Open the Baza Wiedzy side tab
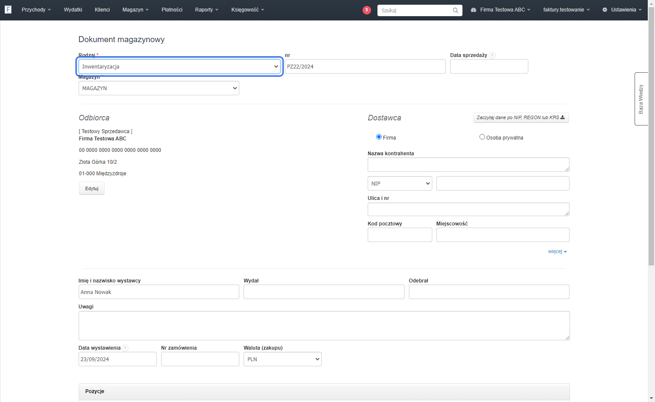This screenshot has height=402, width=655. tap(641, 99)
